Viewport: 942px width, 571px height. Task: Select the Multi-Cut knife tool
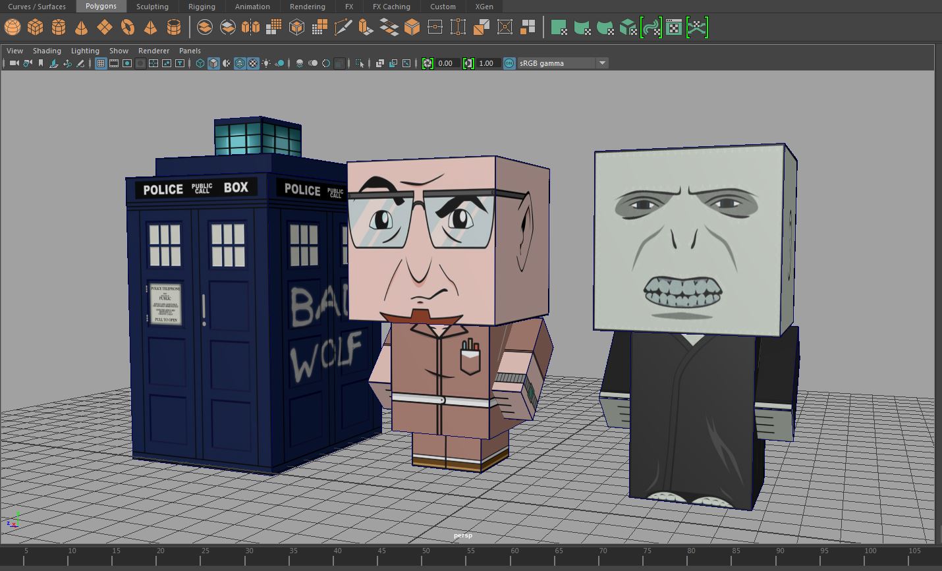click(x=343, y=27)
